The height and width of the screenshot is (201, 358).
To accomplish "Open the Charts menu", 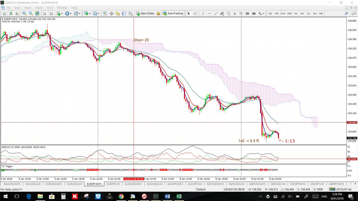I will coord(39,8).
